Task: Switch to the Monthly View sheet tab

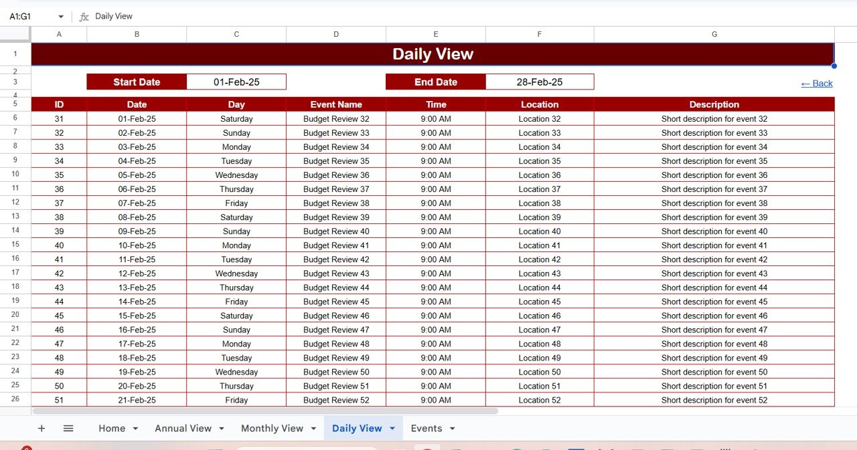Action: coord(272,429)
